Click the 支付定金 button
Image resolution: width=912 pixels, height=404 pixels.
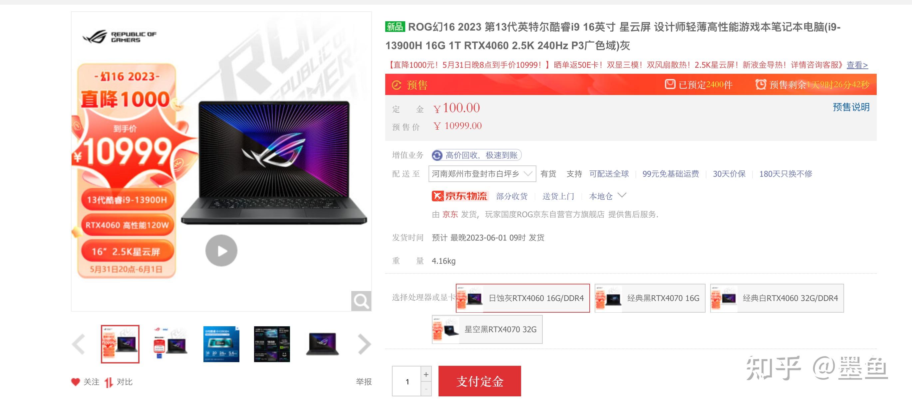[x=479, y=381]
